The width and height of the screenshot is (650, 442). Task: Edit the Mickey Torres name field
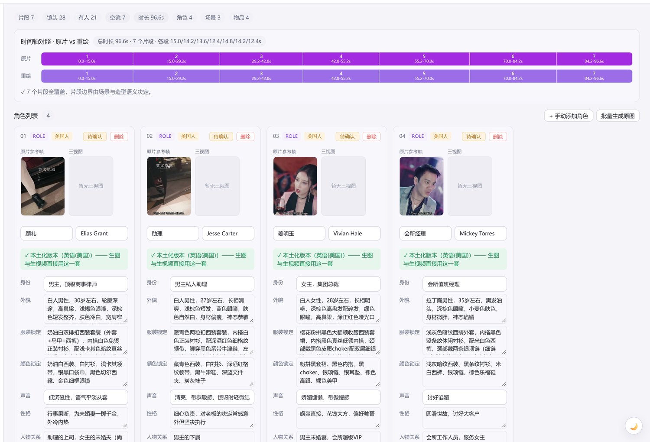pos(481,233)
